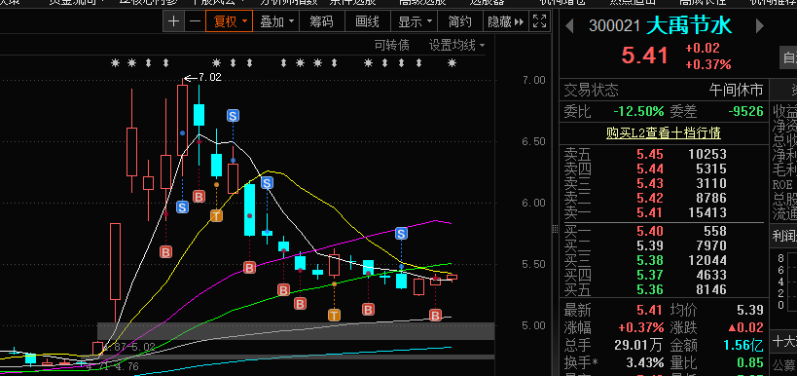This screenshot has height=376, width=797.
Task: Click the orange T marker below 5.50
Action: click(x=334, y=315)
